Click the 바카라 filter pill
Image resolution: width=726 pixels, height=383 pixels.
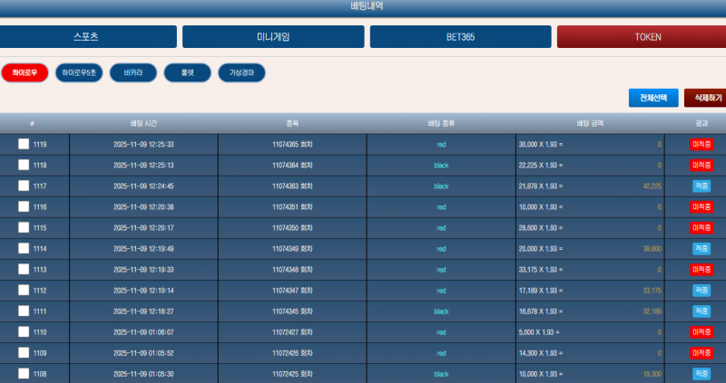coord(132,72)
